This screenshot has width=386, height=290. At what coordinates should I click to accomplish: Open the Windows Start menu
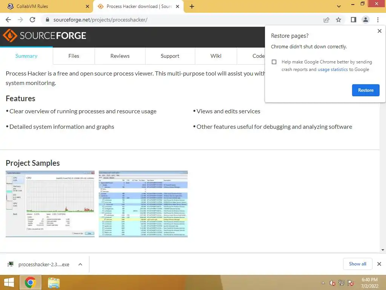point(9,282)
